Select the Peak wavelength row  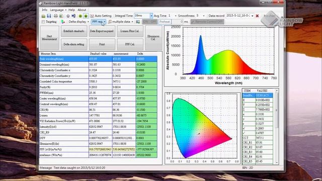coord(98,59)
